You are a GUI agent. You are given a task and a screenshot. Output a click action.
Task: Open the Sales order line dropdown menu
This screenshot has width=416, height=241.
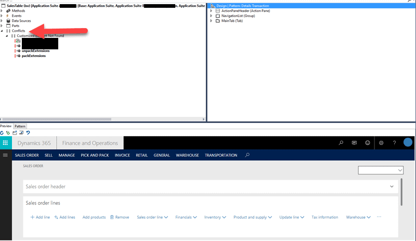coord(152,217)
